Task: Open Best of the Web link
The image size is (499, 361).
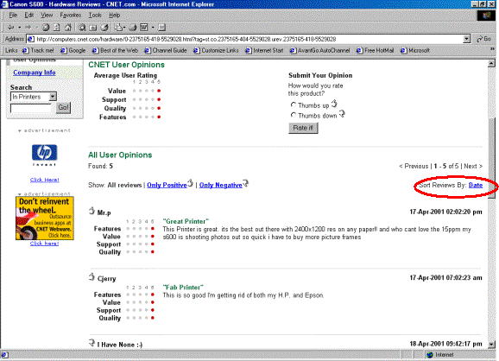Action: pyautogui.click(x=115, y=50)
